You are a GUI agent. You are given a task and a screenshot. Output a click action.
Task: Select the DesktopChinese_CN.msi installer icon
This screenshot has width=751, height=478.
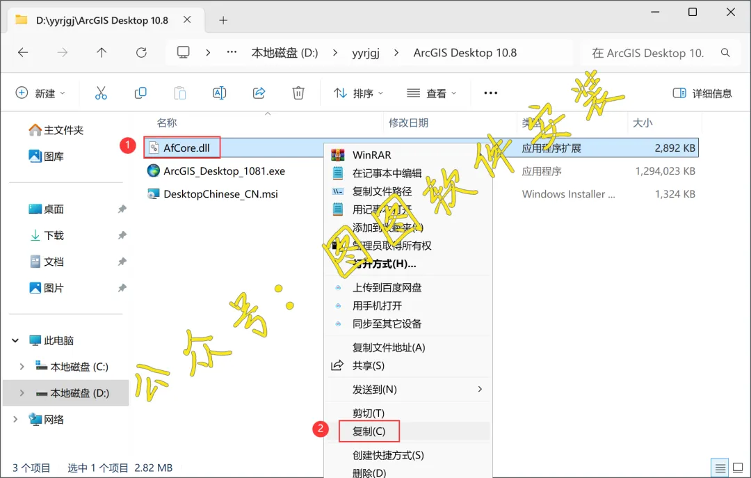[x=153, y=193]
